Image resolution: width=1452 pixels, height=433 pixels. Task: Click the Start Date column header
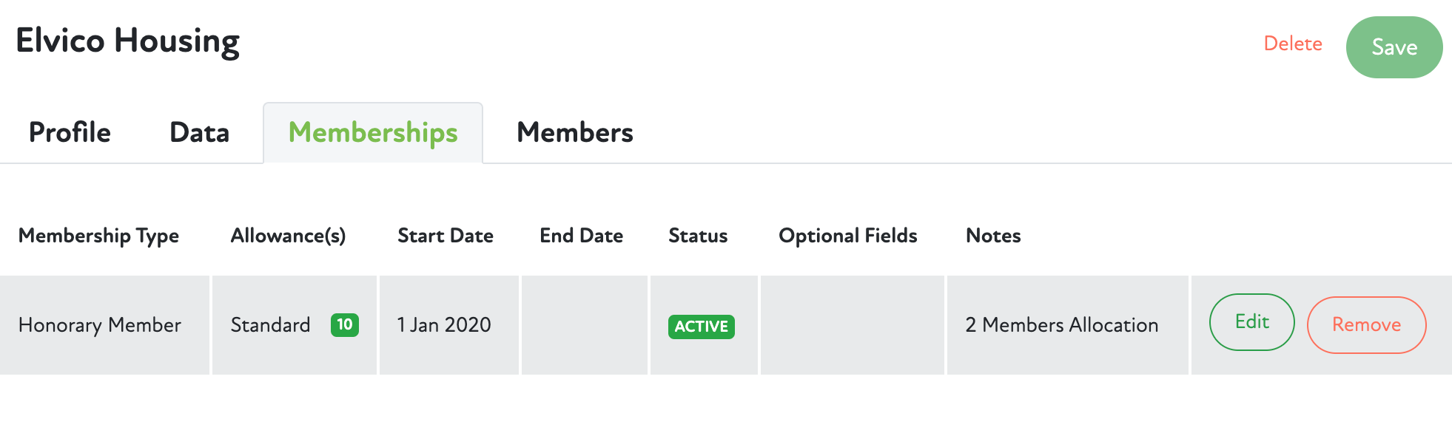(x=446, y=236)
